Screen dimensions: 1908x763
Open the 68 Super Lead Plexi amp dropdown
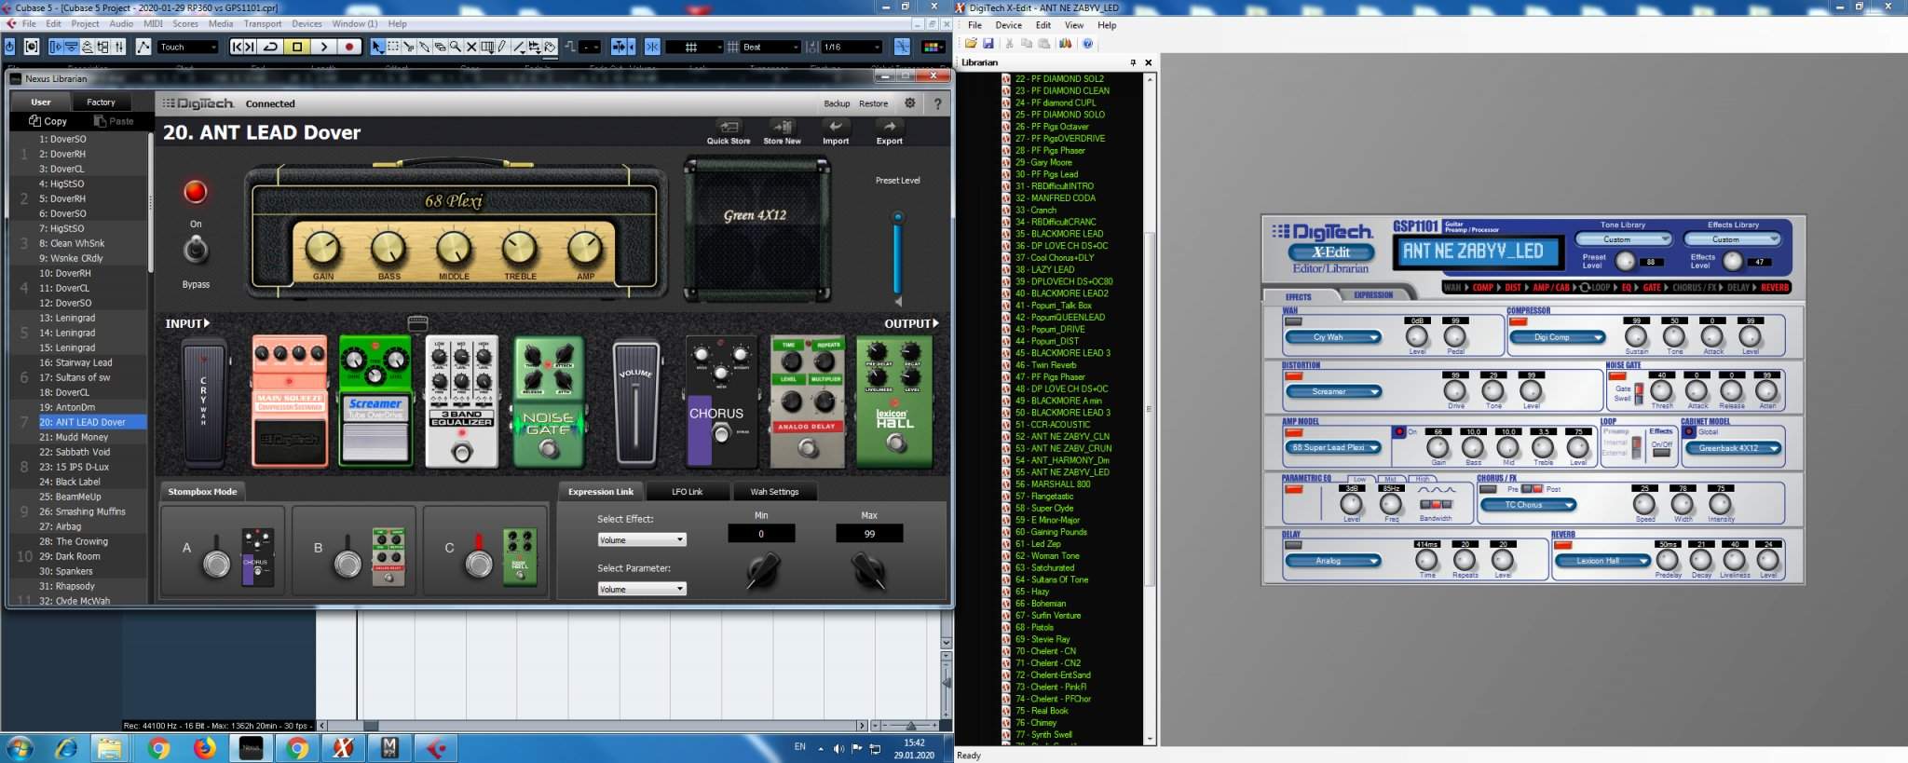click(1334, 448)
